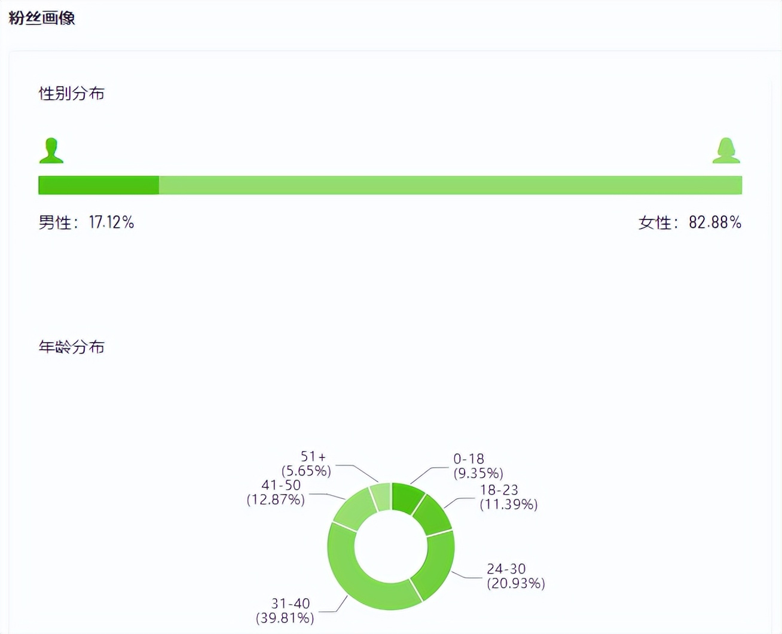The height and width of the screenshot is (634, 782).
Task: Click the 性别分布 section title
Action: click(x=72, y=93)
